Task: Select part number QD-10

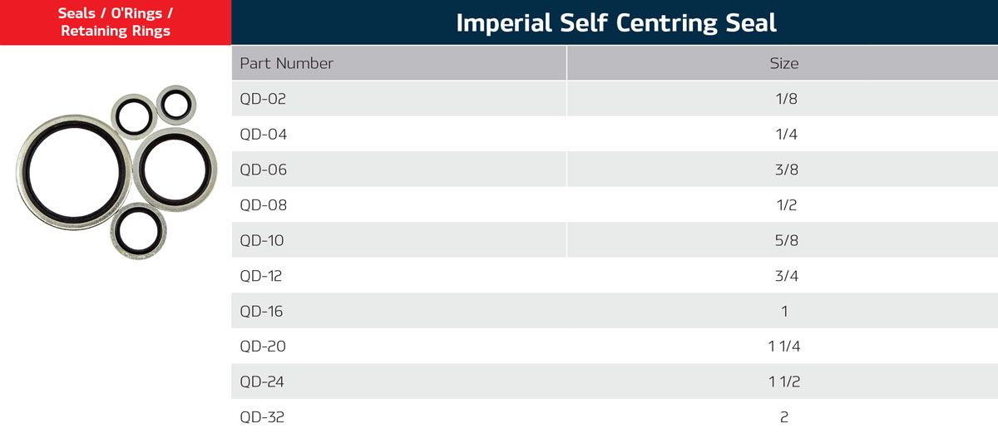Action: tap(262, 241)
